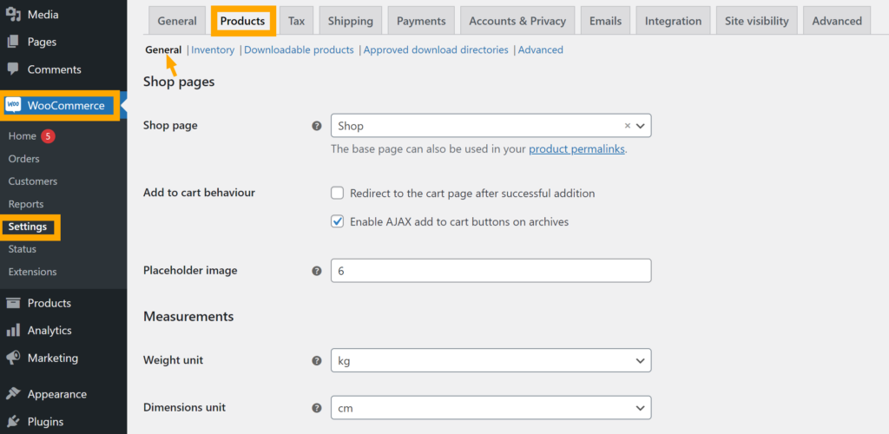The height and width of the screenshot is (434, 889).
Task: Click the Marketing megaphone icon
Action: pos(13,358)
